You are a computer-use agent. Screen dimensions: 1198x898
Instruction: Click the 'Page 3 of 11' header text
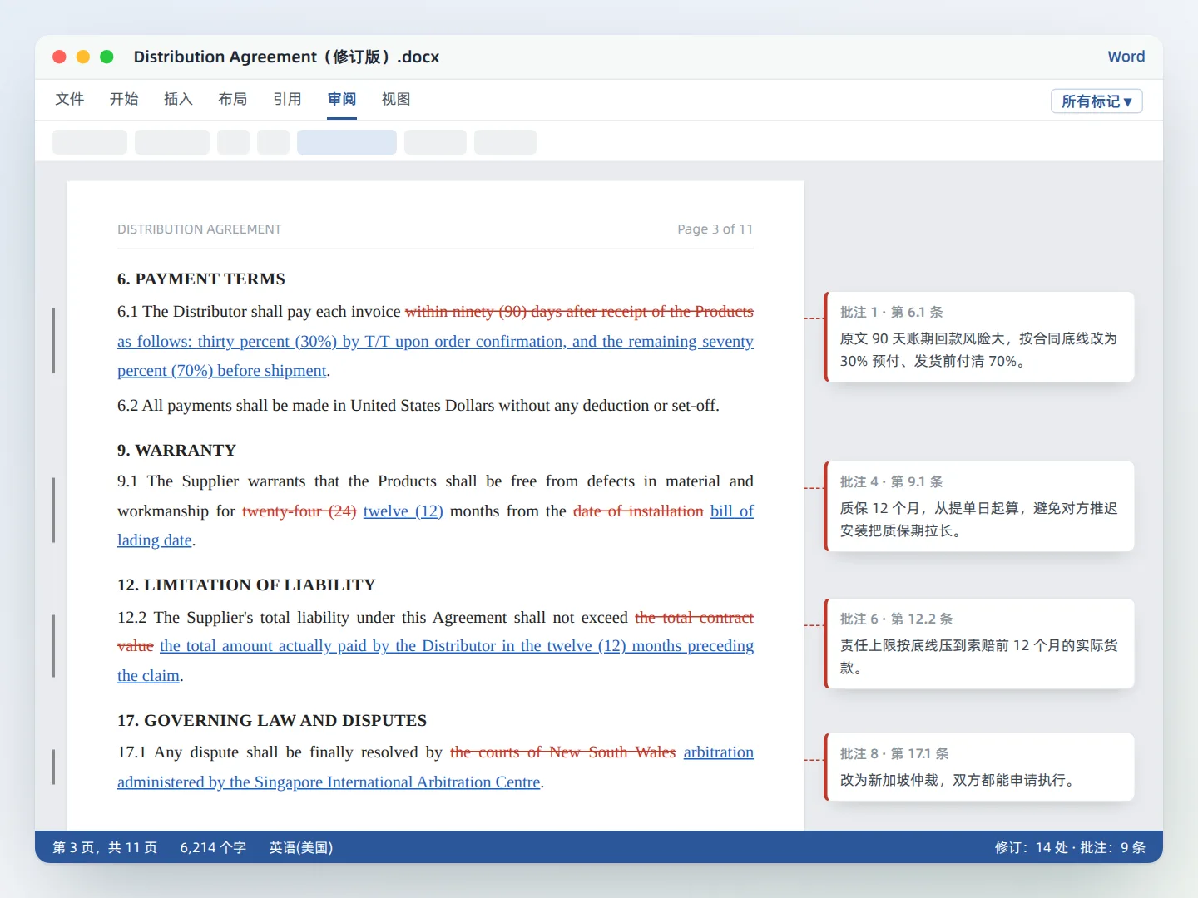[x=715, y=229]
